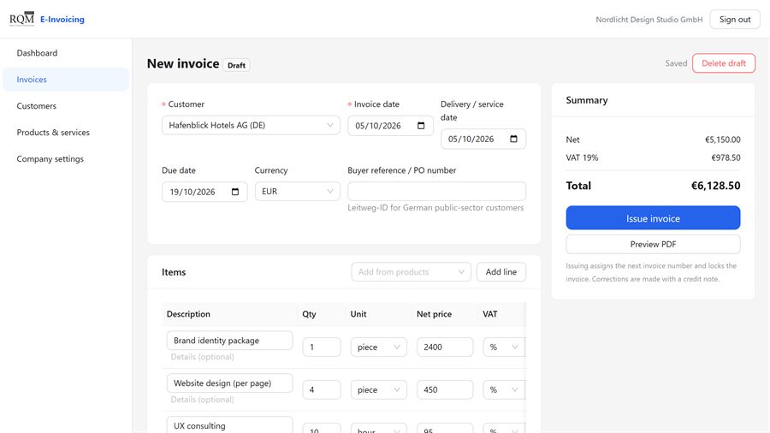Click the Draft status badge
The image size is (770, 433).
click(236, 65)
